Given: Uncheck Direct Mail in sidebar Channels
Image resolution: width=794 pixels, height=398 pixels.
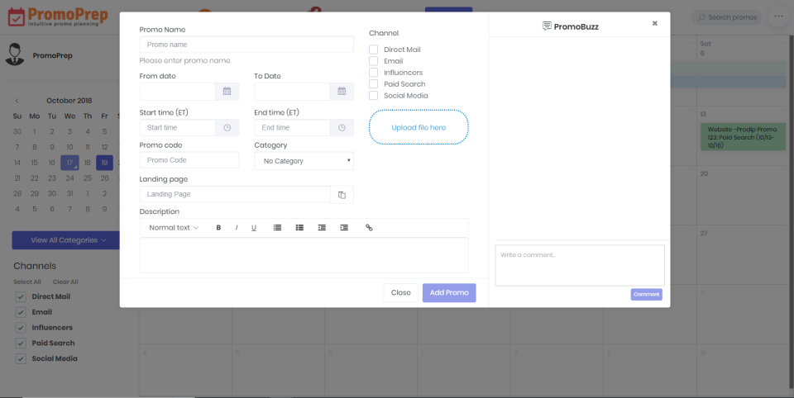Looking at the screenshot, I should [x=21, y=297].
